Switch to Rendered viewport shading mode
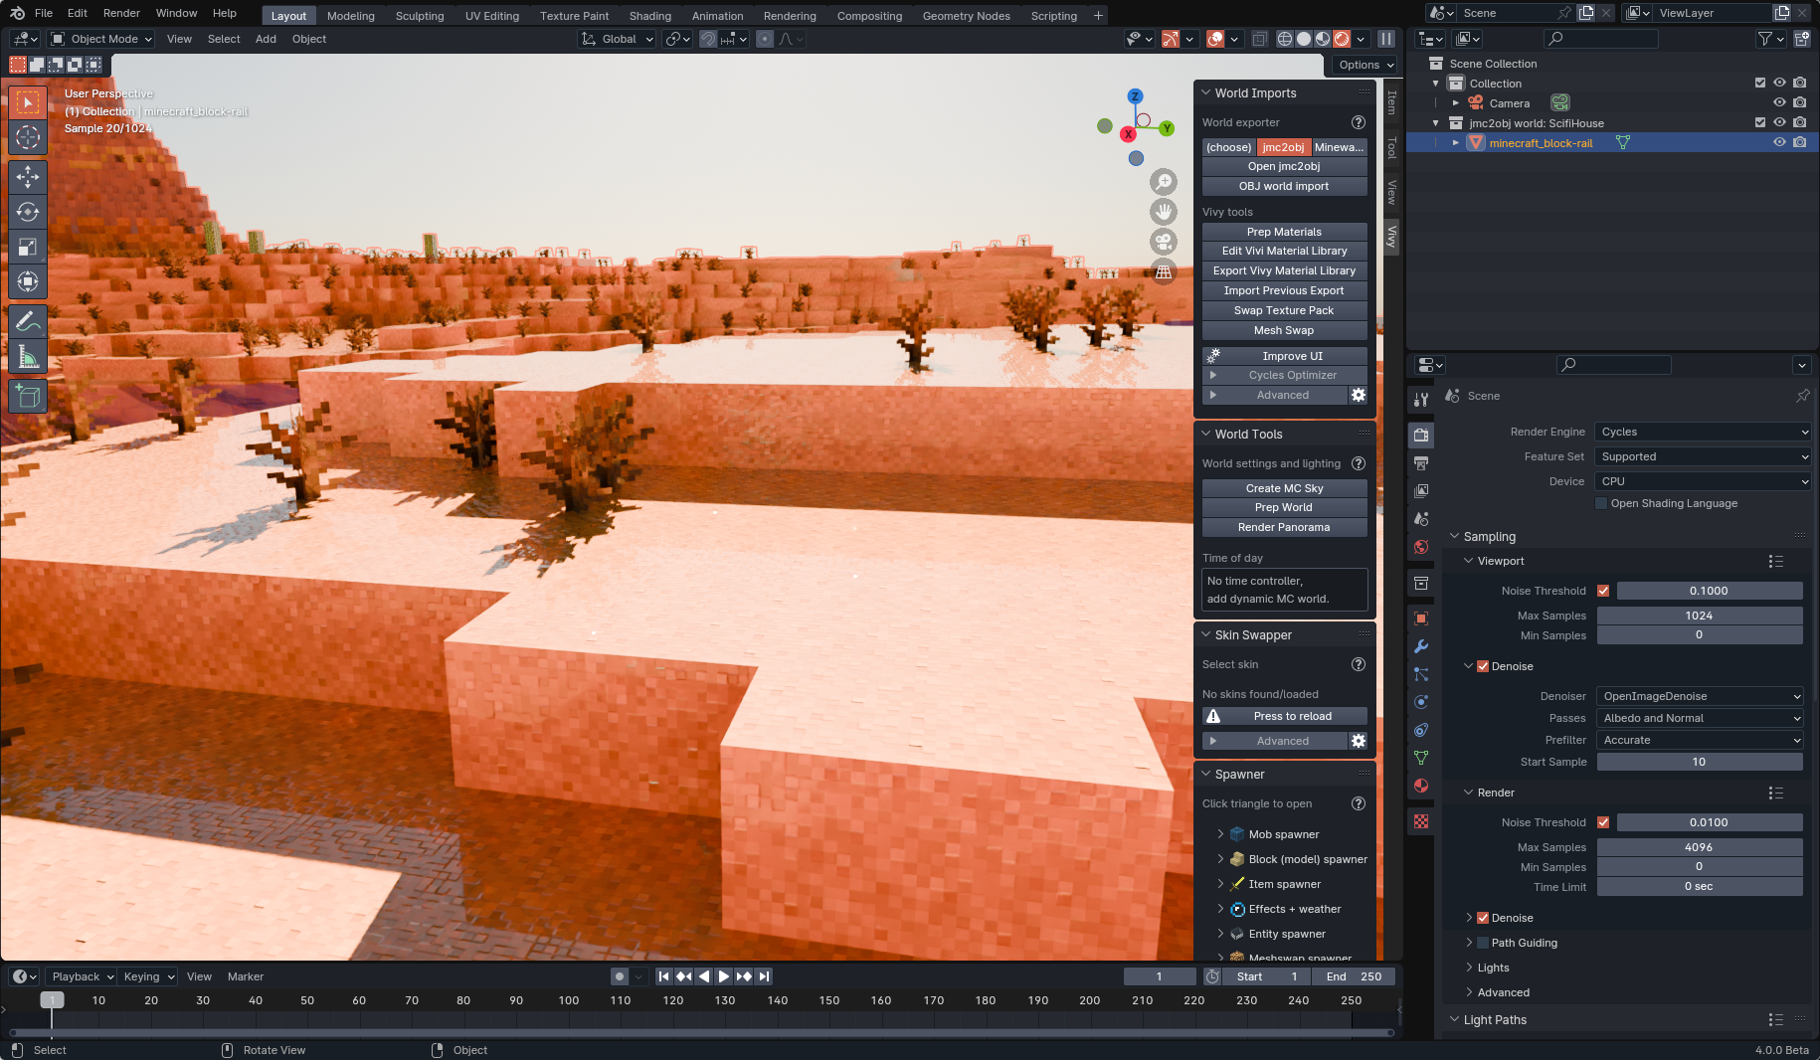The image size is (1820, 1060). coord(1342,39)
